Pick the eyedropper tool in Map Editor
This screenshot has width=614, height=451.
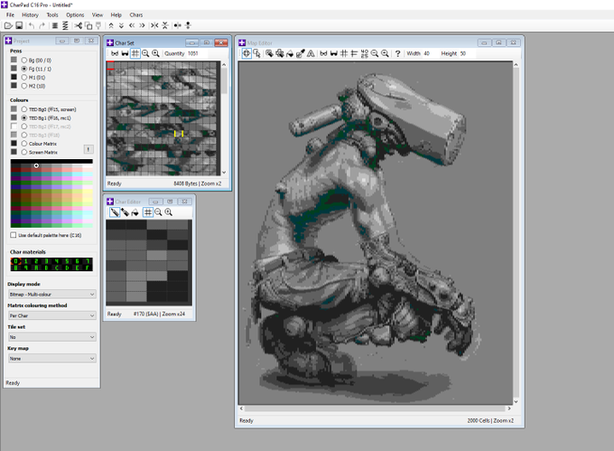(x=301, y=53)
